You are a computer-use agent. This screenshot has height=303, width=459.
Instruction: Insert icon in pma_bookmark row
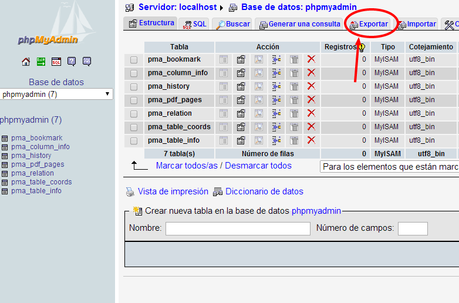(276, 59)
